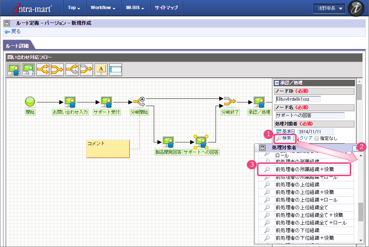The image size is (369, 247).
Task: Click the 開始 node label
Action: pyautogui.click(x=30, y=112)
